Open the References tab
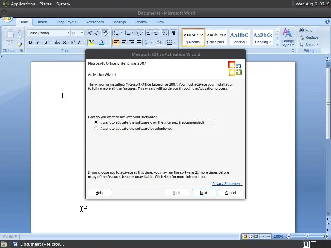Image resolution: width=331 pixels, height=248 pixels. (95, 22)
